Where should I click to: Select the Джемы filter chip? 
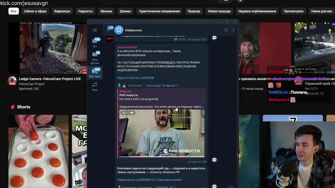coord(125,11)
